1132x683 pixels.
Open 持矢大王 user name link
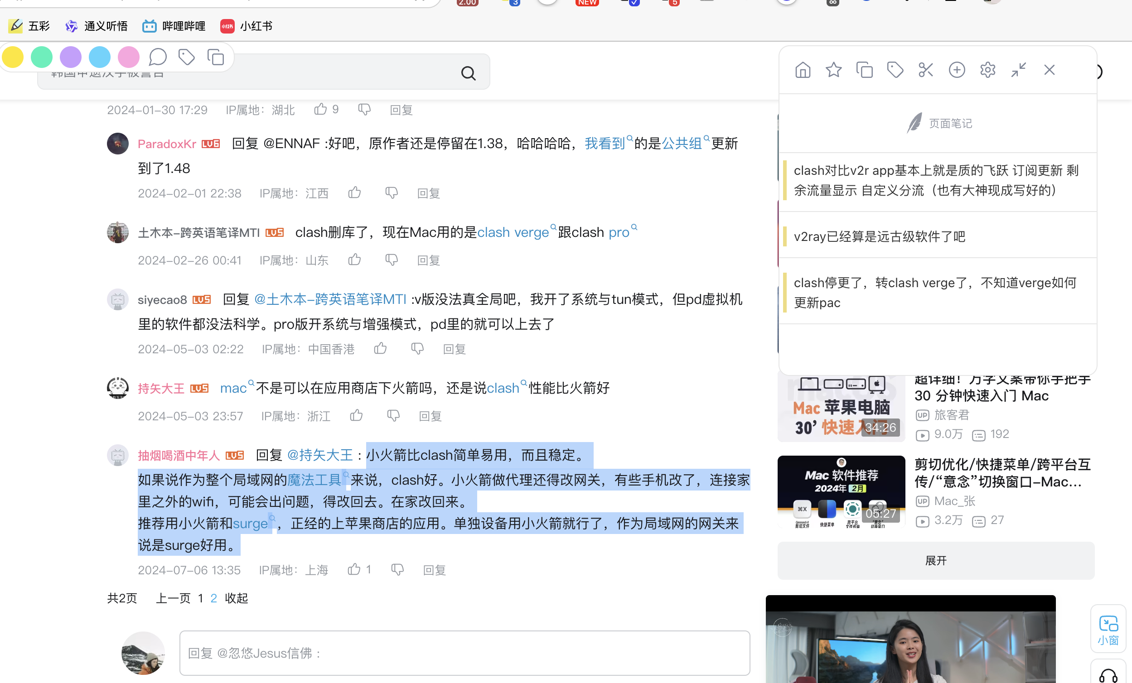161,389
